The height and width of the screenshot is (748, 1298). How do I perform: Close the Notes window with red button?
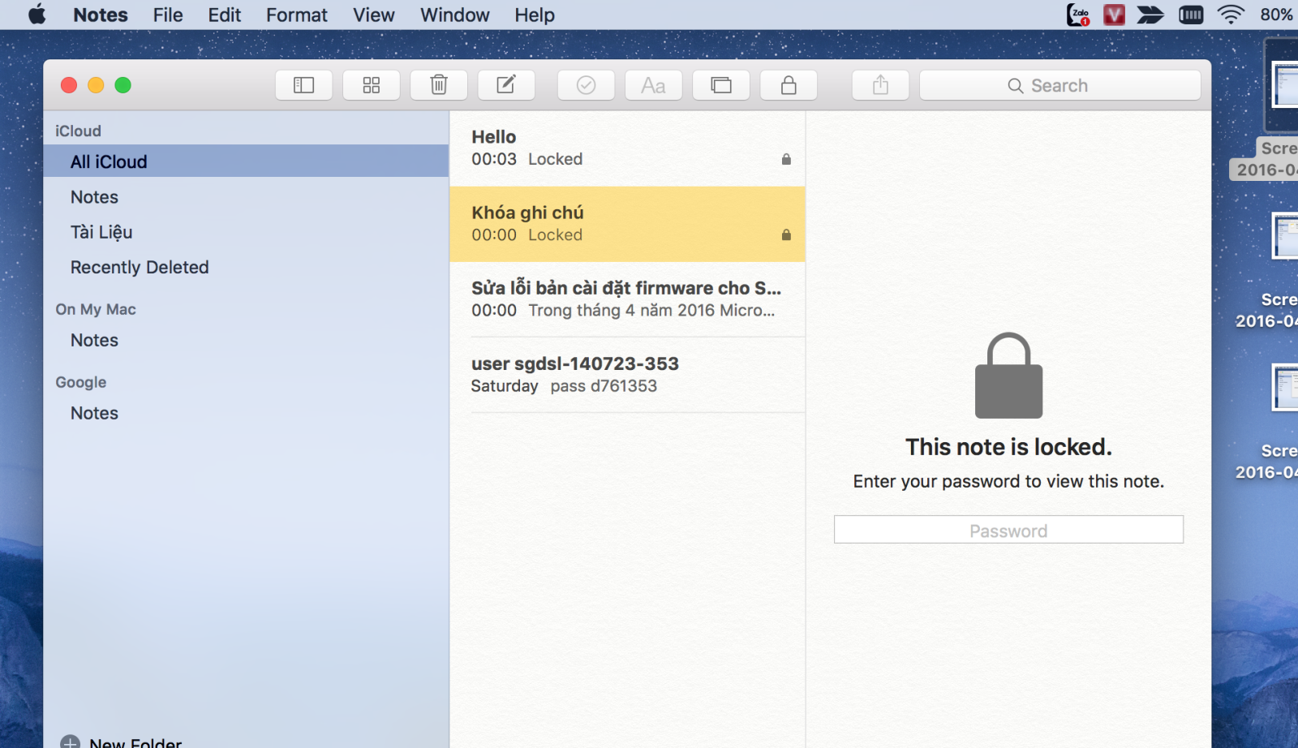pyautogui.click(x=69, y=85)
